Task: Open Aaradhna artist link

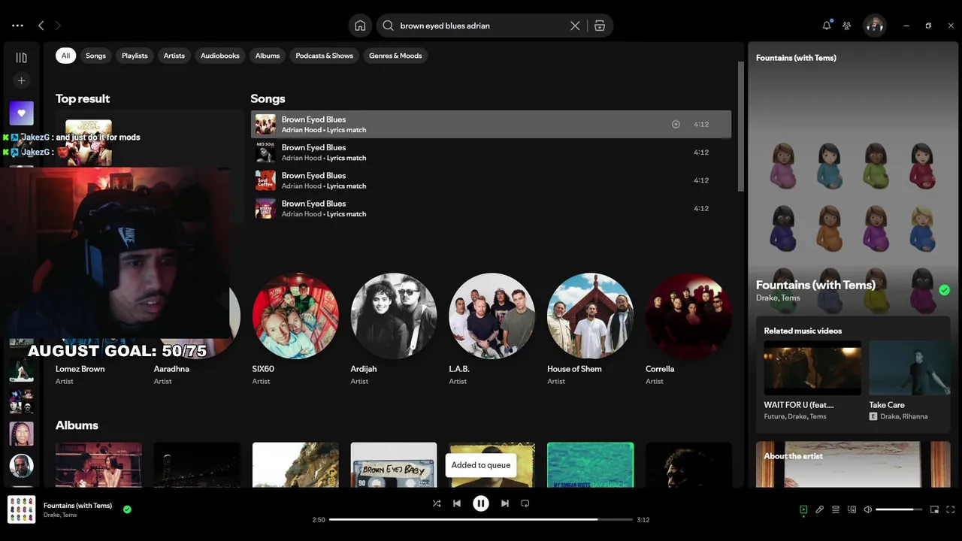Action: click(x=171, y=369)
